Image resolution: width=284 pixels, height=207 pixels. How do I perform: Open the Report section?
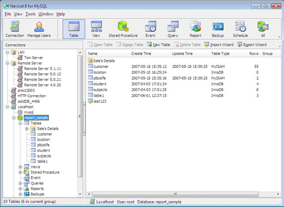click(195, 29)
